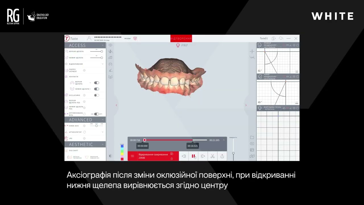Image resolution: width=364 pixels, height=205 pixels.
Task: Open settings gear for Верхня щелепа FGS
Action: point(84,102)
